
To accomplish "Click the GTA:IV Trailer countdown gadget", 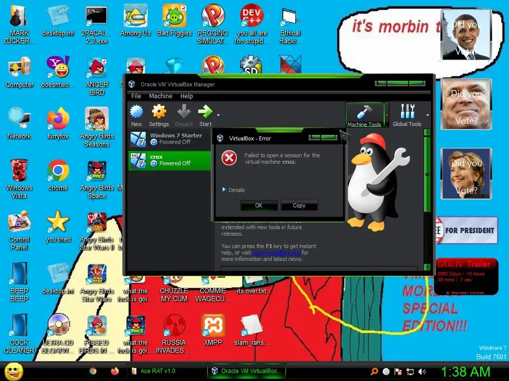I will tap(466, 277).
